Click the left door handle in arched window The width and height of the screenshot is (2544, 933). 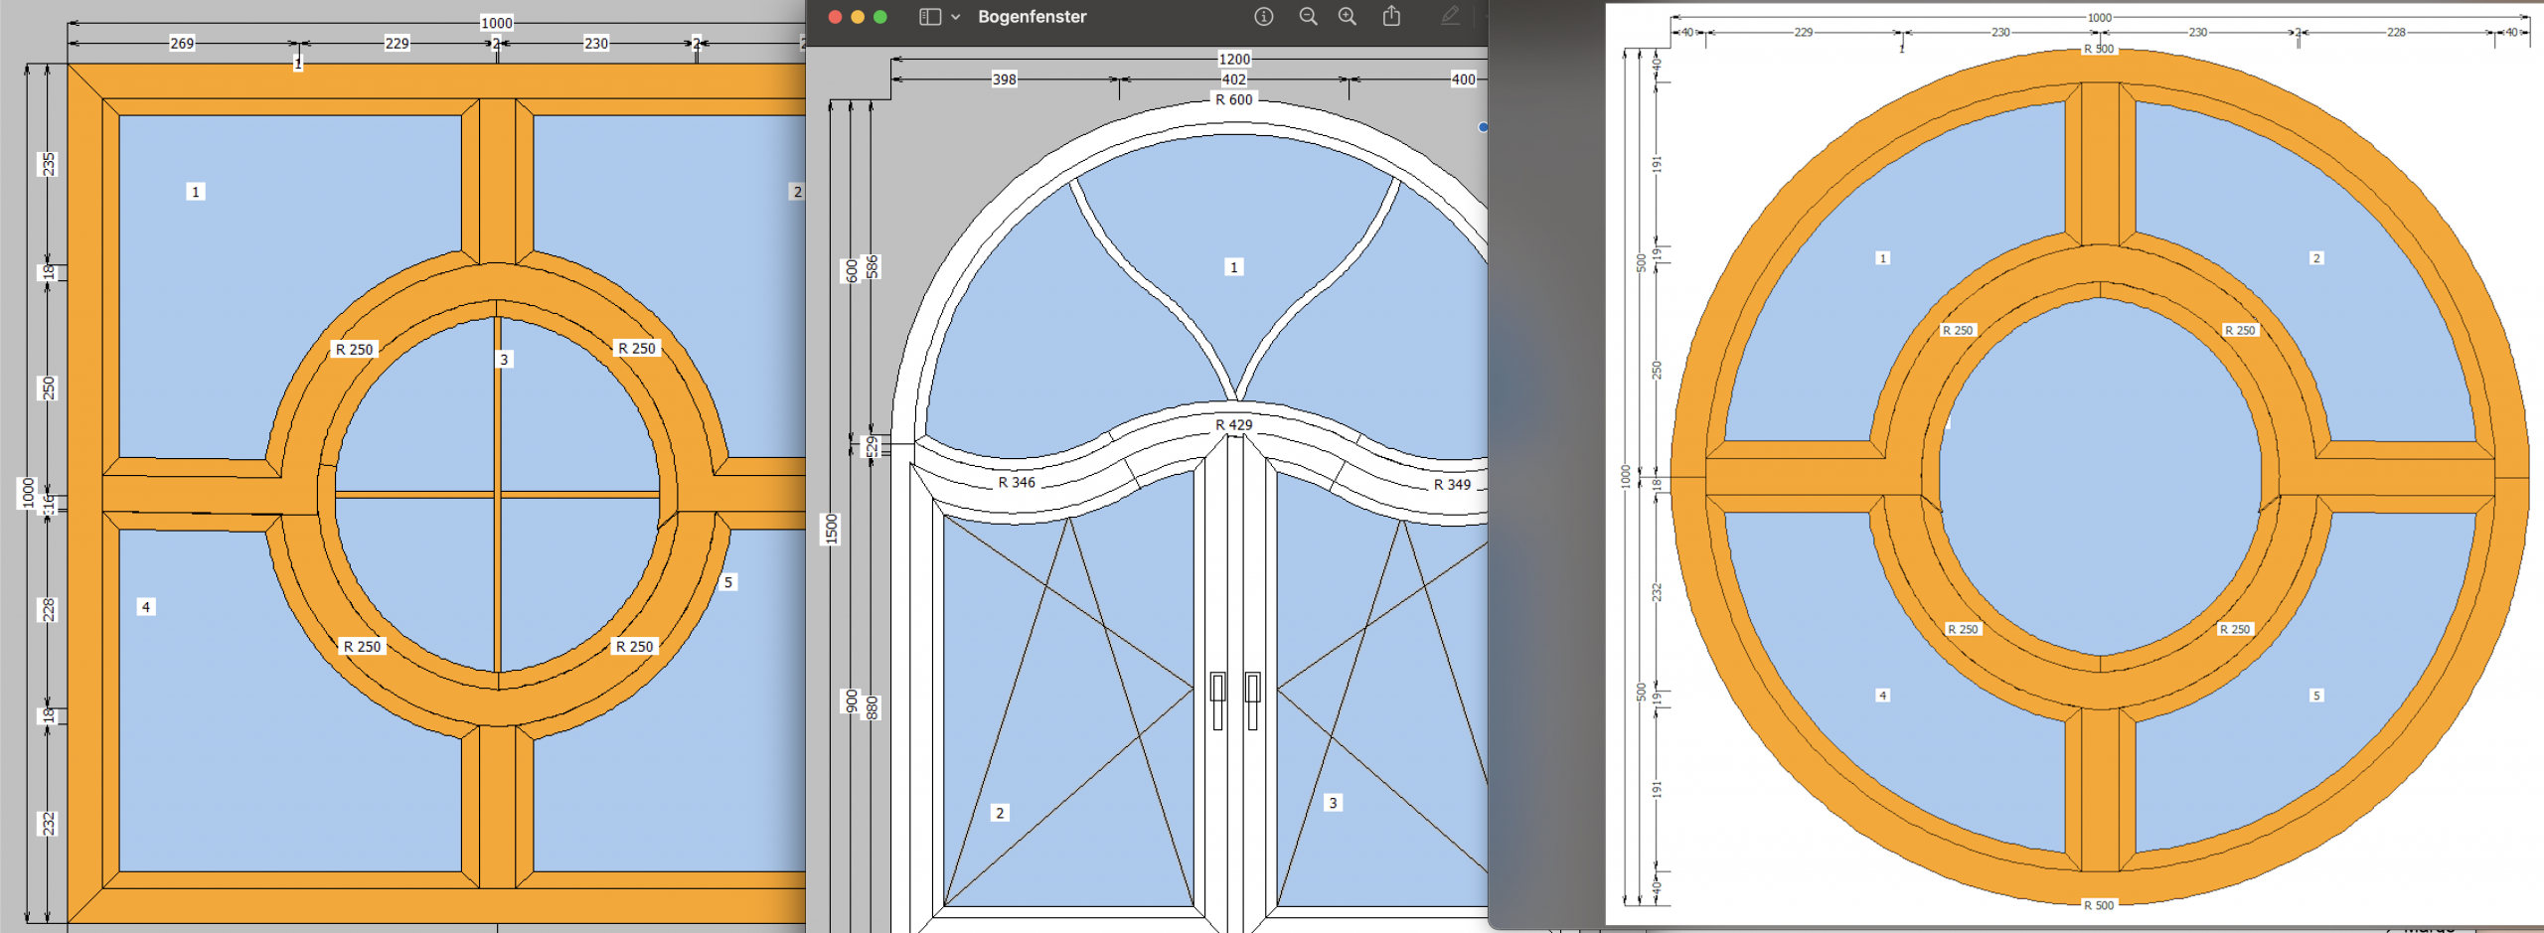1217,700
